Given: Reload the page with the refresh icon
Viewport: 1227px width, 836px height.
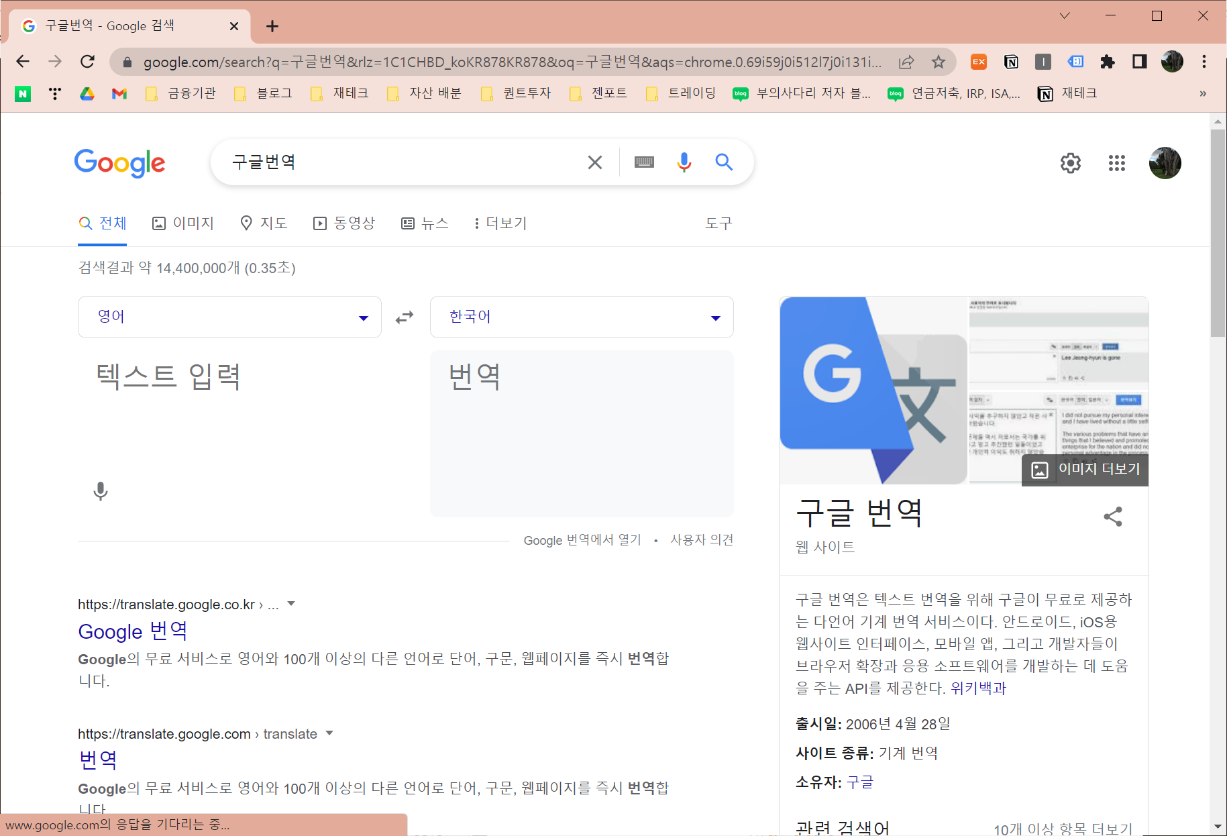Looking at the screenshot, I should pos(88,62).
